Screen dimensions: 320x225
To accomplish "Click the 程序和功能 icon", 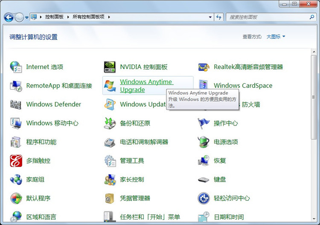I will click(x=16, y=142).
